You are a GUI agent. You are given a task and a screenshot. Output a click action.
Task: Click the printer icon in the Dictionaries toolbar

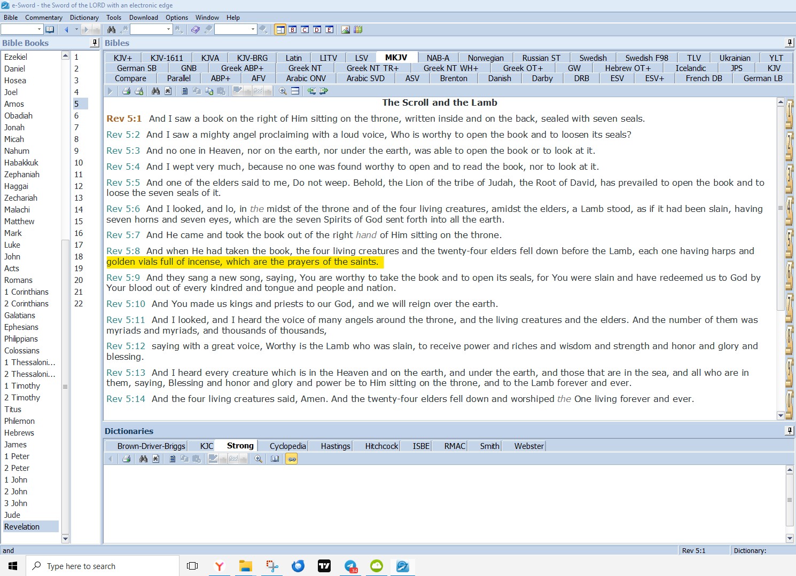click(126, 459)
